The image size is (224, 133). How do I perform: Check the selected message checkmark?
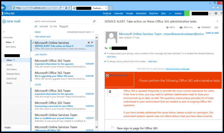[x=33, y=43]
